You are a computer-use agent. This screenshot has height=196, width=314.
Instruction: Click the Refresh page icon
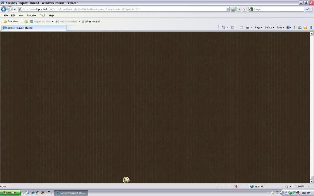[x=239, y=9]
